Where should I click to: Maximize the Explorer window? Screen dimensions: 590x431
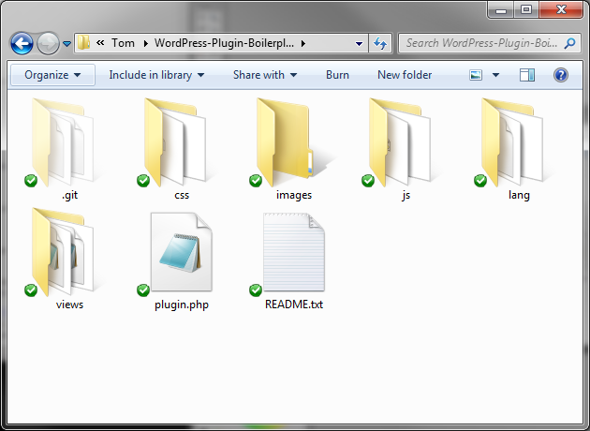[526, 9]
